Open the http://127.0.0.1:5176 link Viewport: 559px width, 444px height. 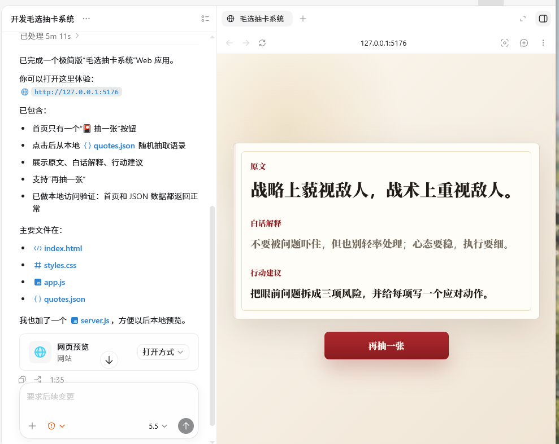click(76, 92)
